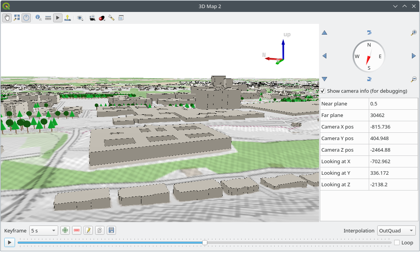Click the compass to face North
This screenshot has height=254, width=420.
369,56
